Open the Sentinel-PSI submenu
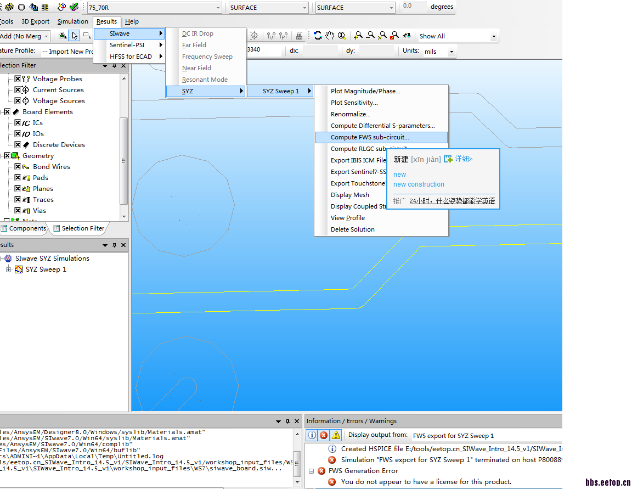This screenshot has height=489, width=632. (129, 45)
